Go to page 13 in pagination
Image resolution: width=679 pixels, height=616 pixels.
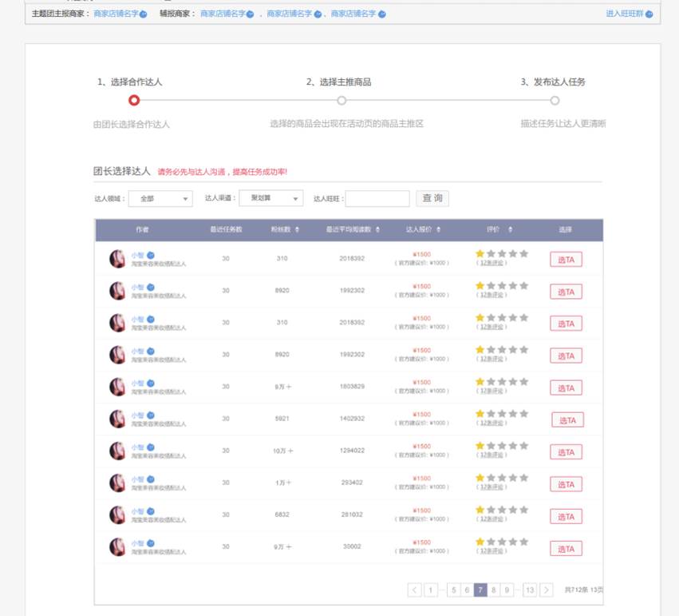[x=530, y=590]
